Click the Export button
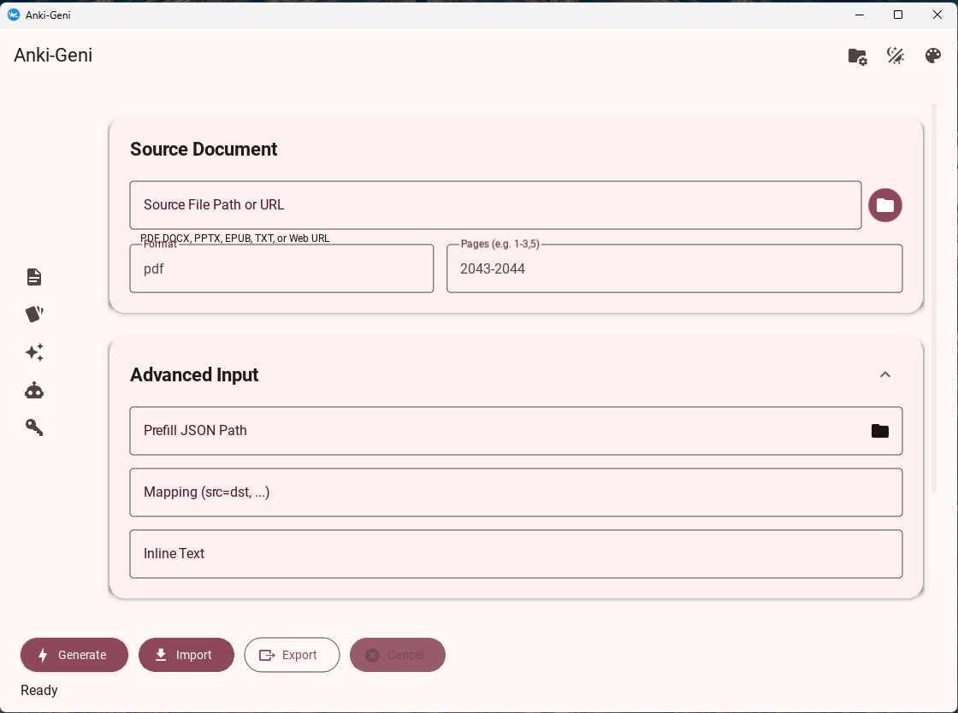958x713 pixels. point(292,655)
